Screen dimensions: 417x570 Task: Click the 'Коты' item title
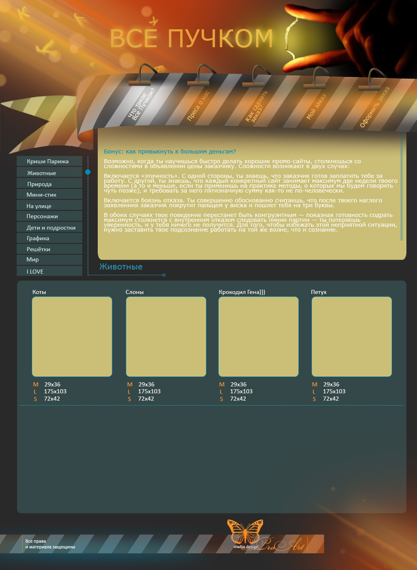coord(39,292)
